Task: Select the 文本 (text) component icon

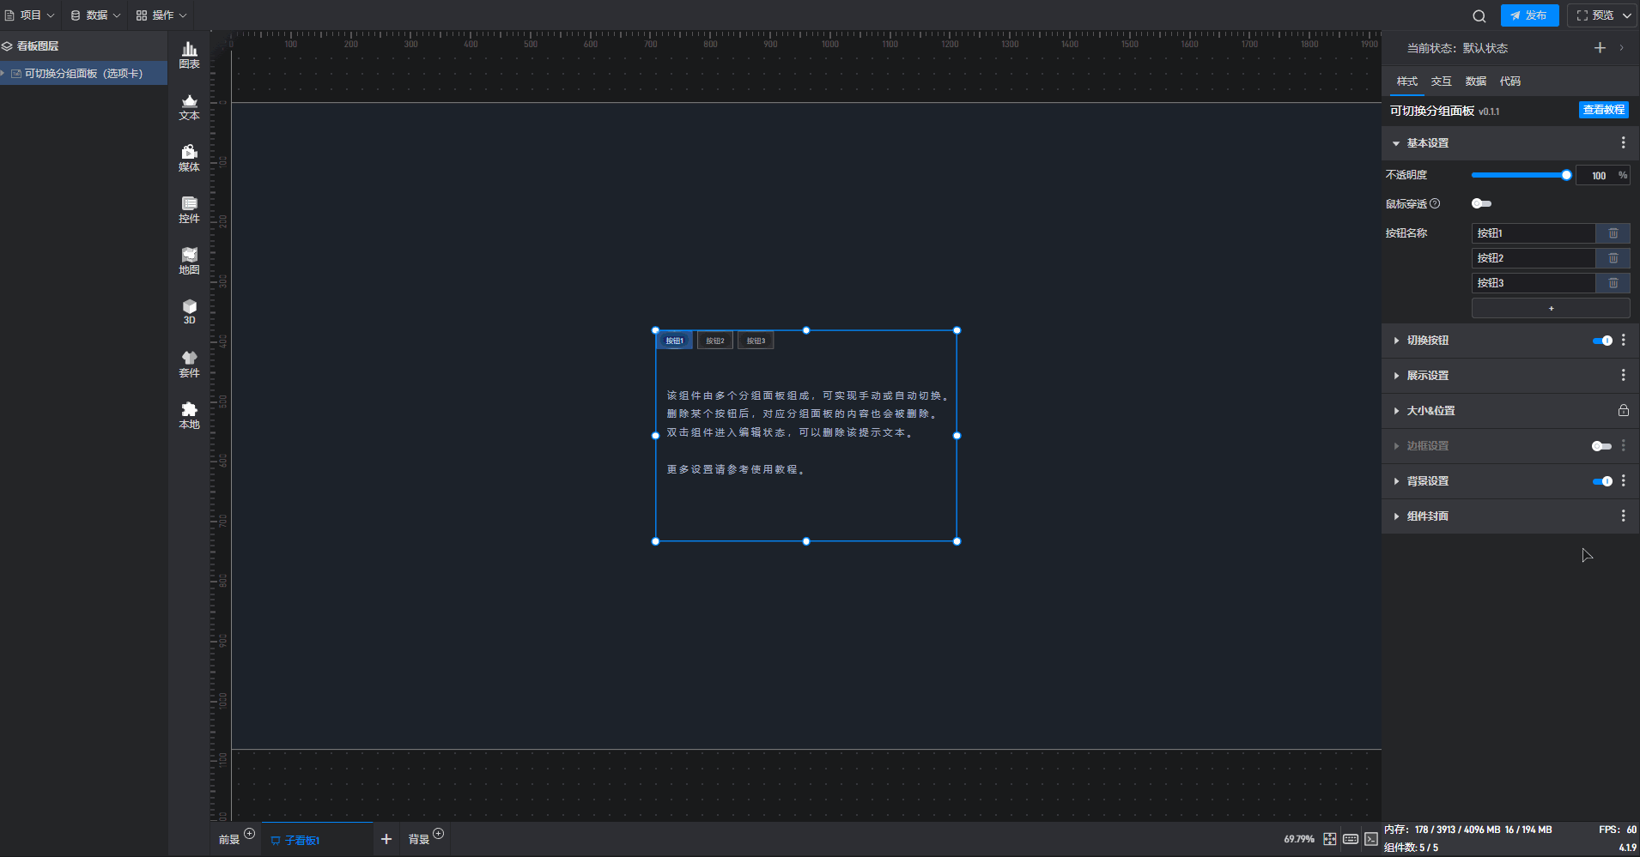Action: [189, 107]
